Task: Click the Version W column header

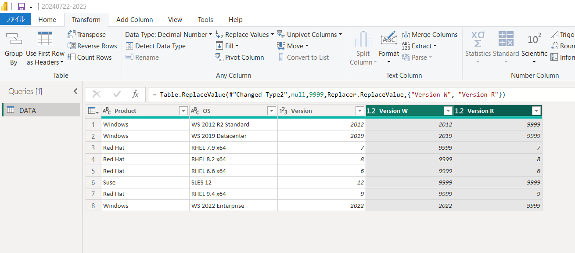Action: (x=393, y=111)
